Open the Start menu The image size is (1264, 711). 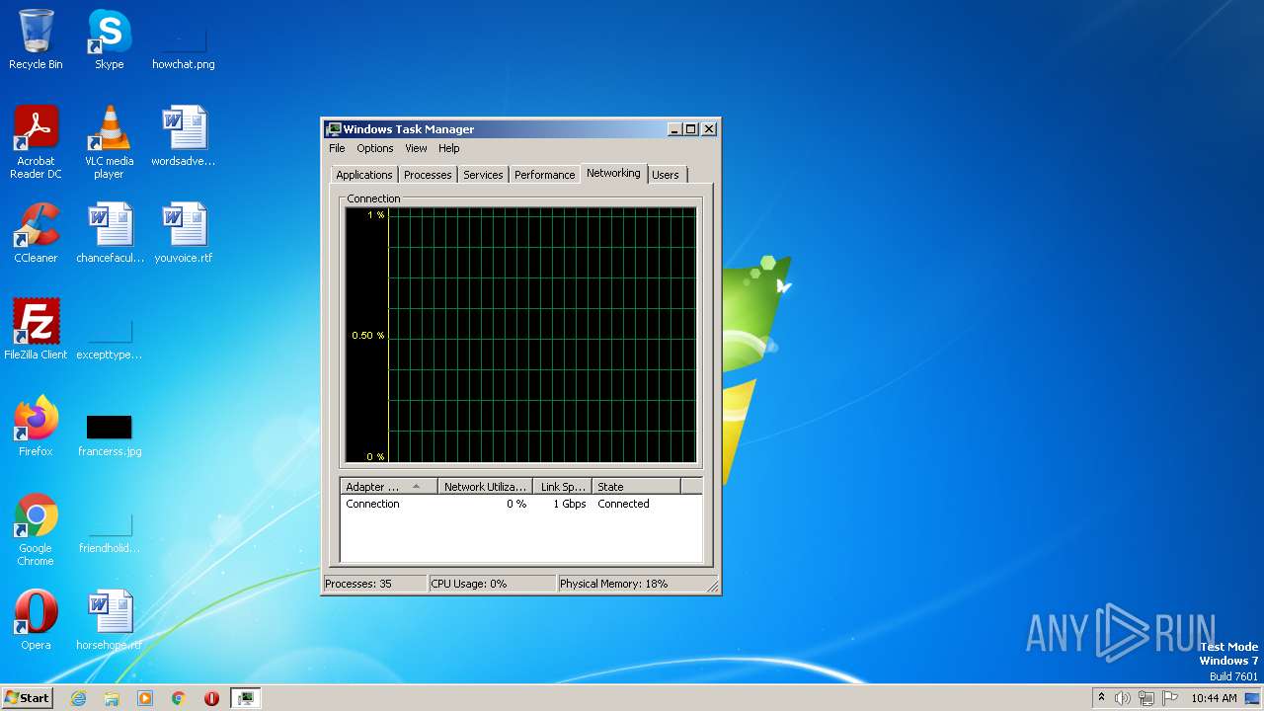point(27,698)
